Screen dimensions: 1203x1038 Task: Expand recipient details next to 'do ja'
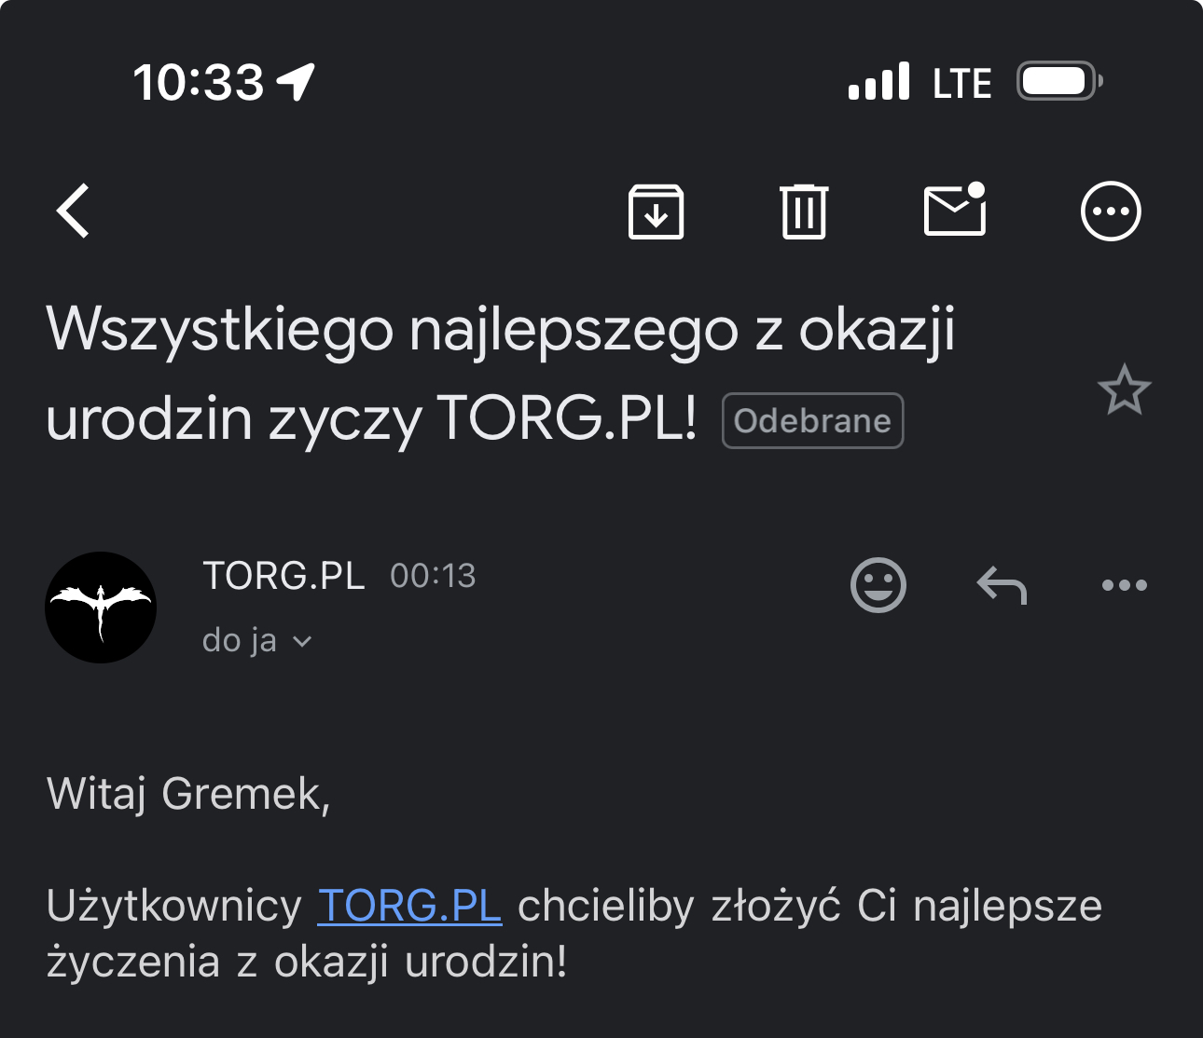coord(301,641)
